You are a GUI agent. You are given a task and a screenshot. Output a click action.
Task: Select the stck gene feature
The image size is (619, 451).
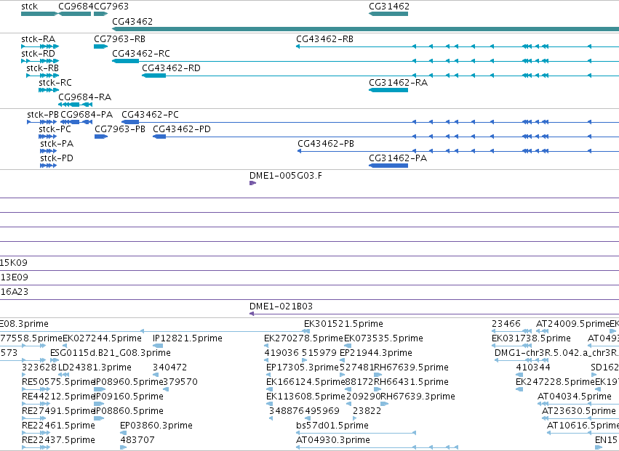point(39,14)
